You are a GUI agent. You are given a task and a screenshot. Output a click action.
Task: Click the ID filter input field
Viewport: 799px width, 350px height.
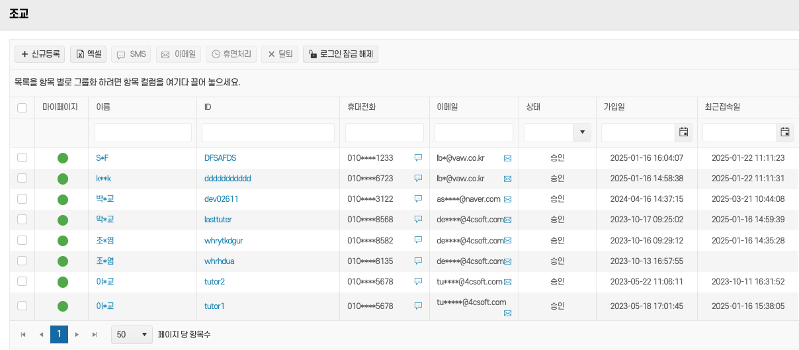point(268,132)
